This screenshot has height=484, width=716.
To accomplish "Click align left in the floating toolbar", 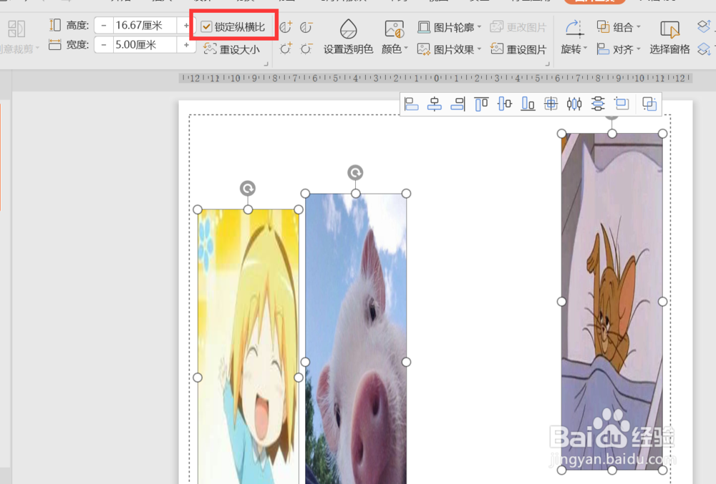I will pos(412,104).
